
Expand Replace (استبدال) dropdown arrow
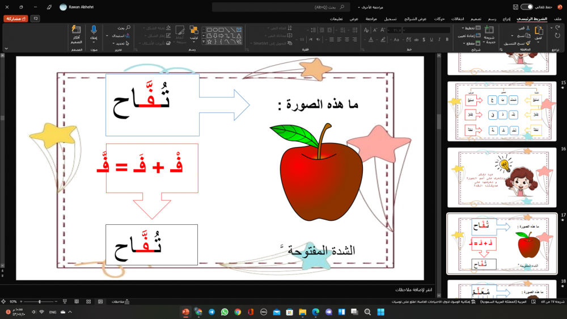pos(107,36)
